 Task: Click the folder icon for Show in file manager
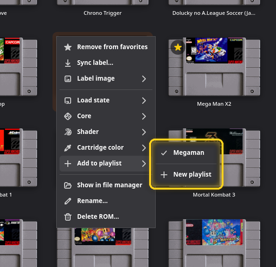coord(68,185)
